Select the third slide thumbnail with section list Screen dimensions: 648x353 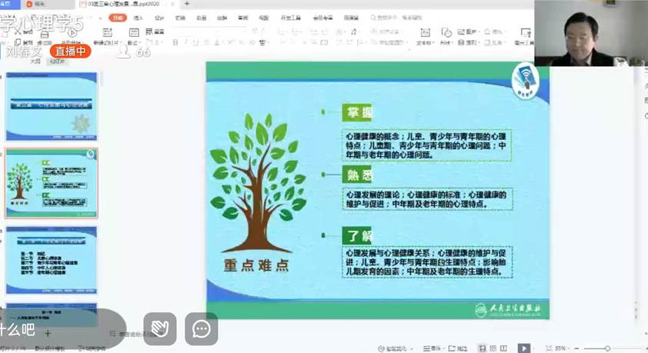[x=52, y=260]
